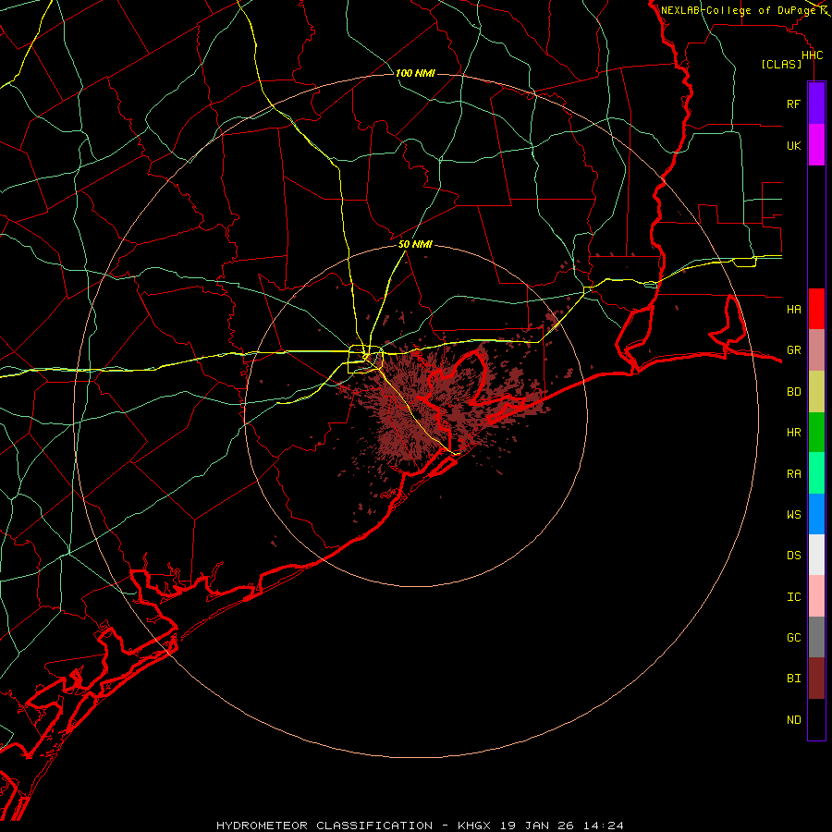This screenshot has height=832, width=832.
Task: Click the "HR" legend label
Action: click(x=793, y=433)
